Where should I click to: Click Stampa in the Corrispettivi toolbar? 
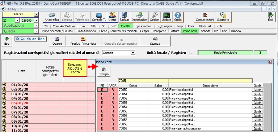[x=155, y=41]
